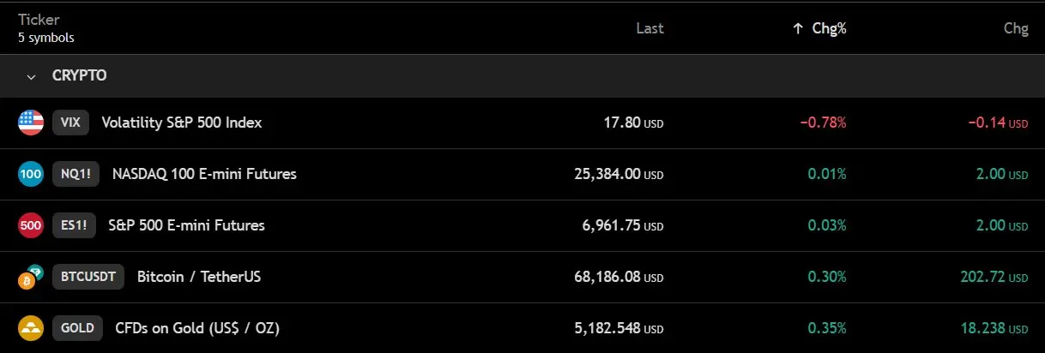Click the NQ1! ticker badge
The image size is (1045, 353).
click(x=76, y=174)
